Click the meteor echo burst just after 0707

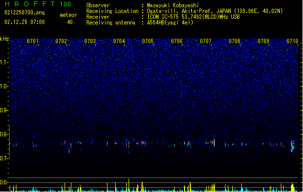pos(214,142)
